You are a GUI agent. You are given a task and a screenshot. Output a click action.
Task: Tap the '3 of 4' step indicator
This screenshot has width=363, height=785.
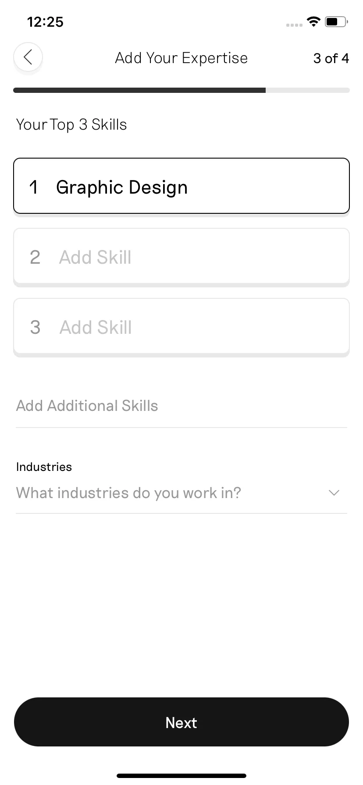point(331,58)
